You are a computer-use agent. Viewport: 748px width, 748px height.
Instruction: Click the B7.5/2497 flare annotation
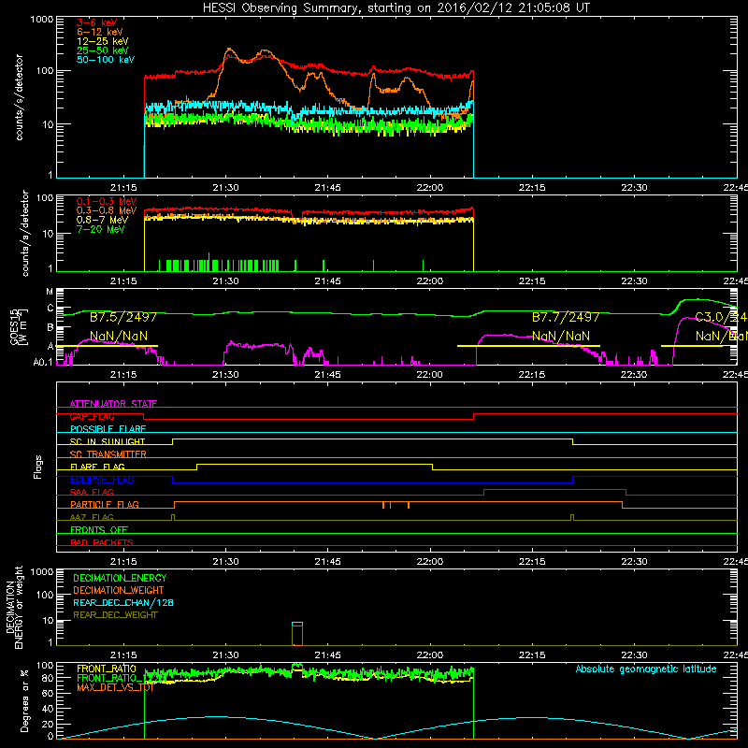(x=123, y=318)
